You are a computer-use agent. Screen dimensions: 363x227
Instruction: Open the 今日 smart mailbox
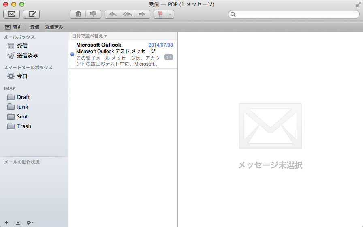click(22, 76)
